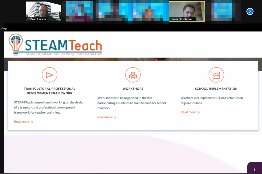Click the slide number 8 badge

tap(254, 169)
